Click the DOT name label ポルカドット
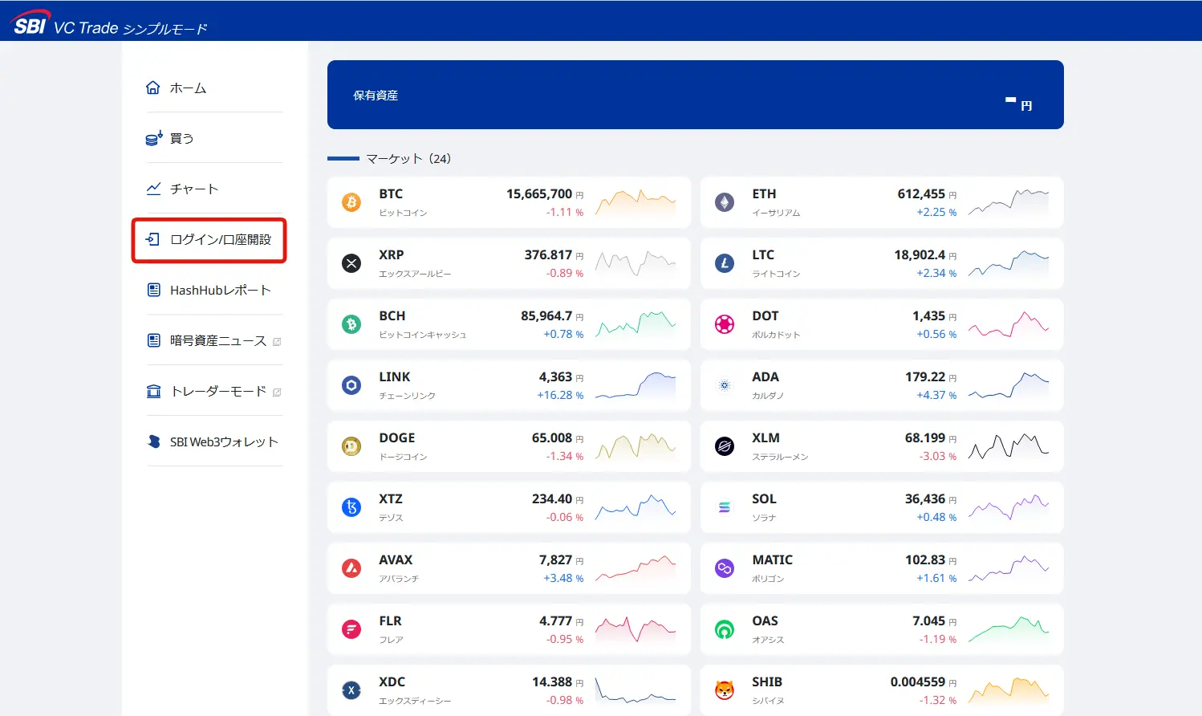Viewport: 1202px width, 716px height. pyautogui.click(x=776, y=335)
